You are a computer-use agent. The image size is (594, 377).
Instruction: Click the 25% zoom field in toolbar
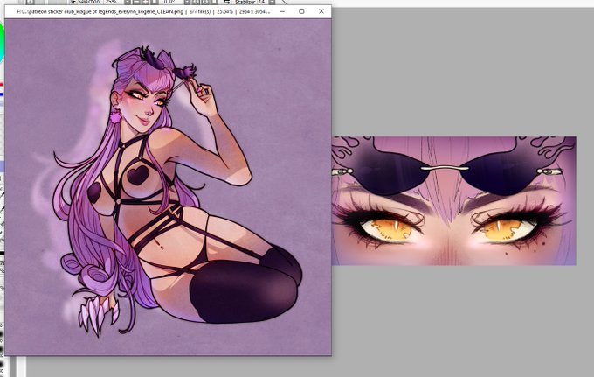[113, 3]
